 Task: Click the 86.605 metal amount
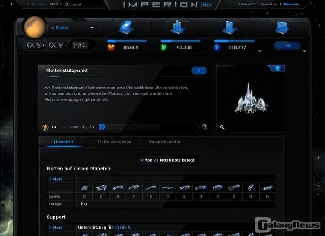(131, 48)
